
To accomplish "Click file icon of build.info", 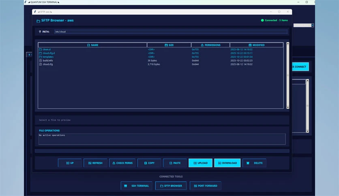I will click(41, 60).
